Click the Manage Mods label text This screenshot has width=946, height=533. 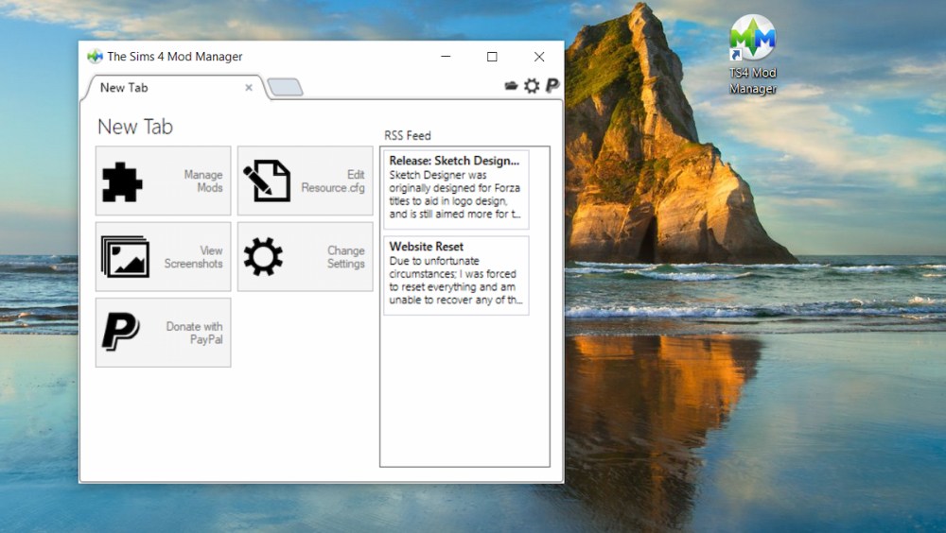(x=203, y=181)
